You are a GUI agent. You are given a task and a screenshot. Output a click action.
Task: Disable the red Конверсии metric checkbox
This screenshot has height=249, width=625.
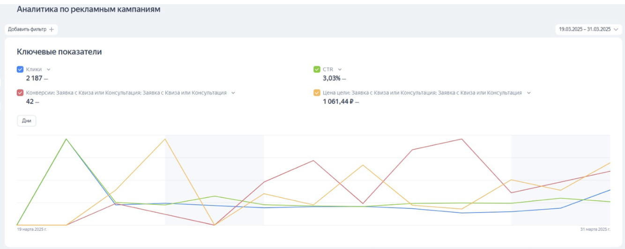(x=20, y=93)
